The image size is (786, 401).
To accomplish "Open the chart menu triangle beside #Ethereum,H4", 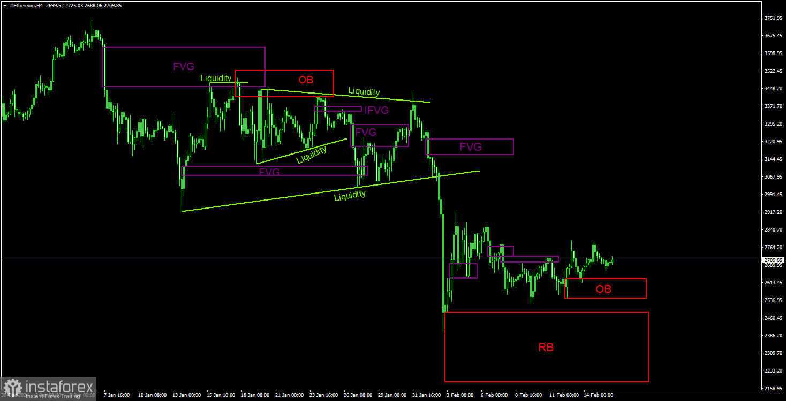I will [x=5, y=5].
